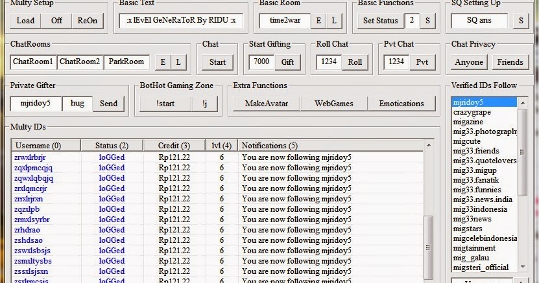Click the Multy IDs table scrollbar thumb
This screenshot has height=283, width=539.
(x=428, y=247)
